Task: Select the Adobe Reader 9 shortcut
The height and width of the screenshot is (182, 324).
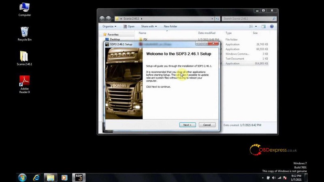Action: (x=24, y=85)
